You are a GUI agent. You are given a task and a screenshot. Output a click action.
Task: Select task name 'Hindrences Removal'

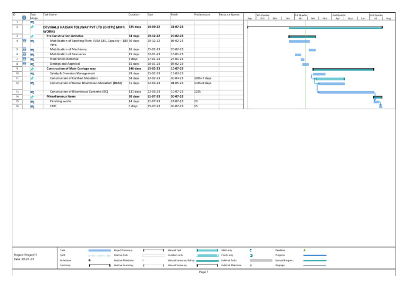64,59
